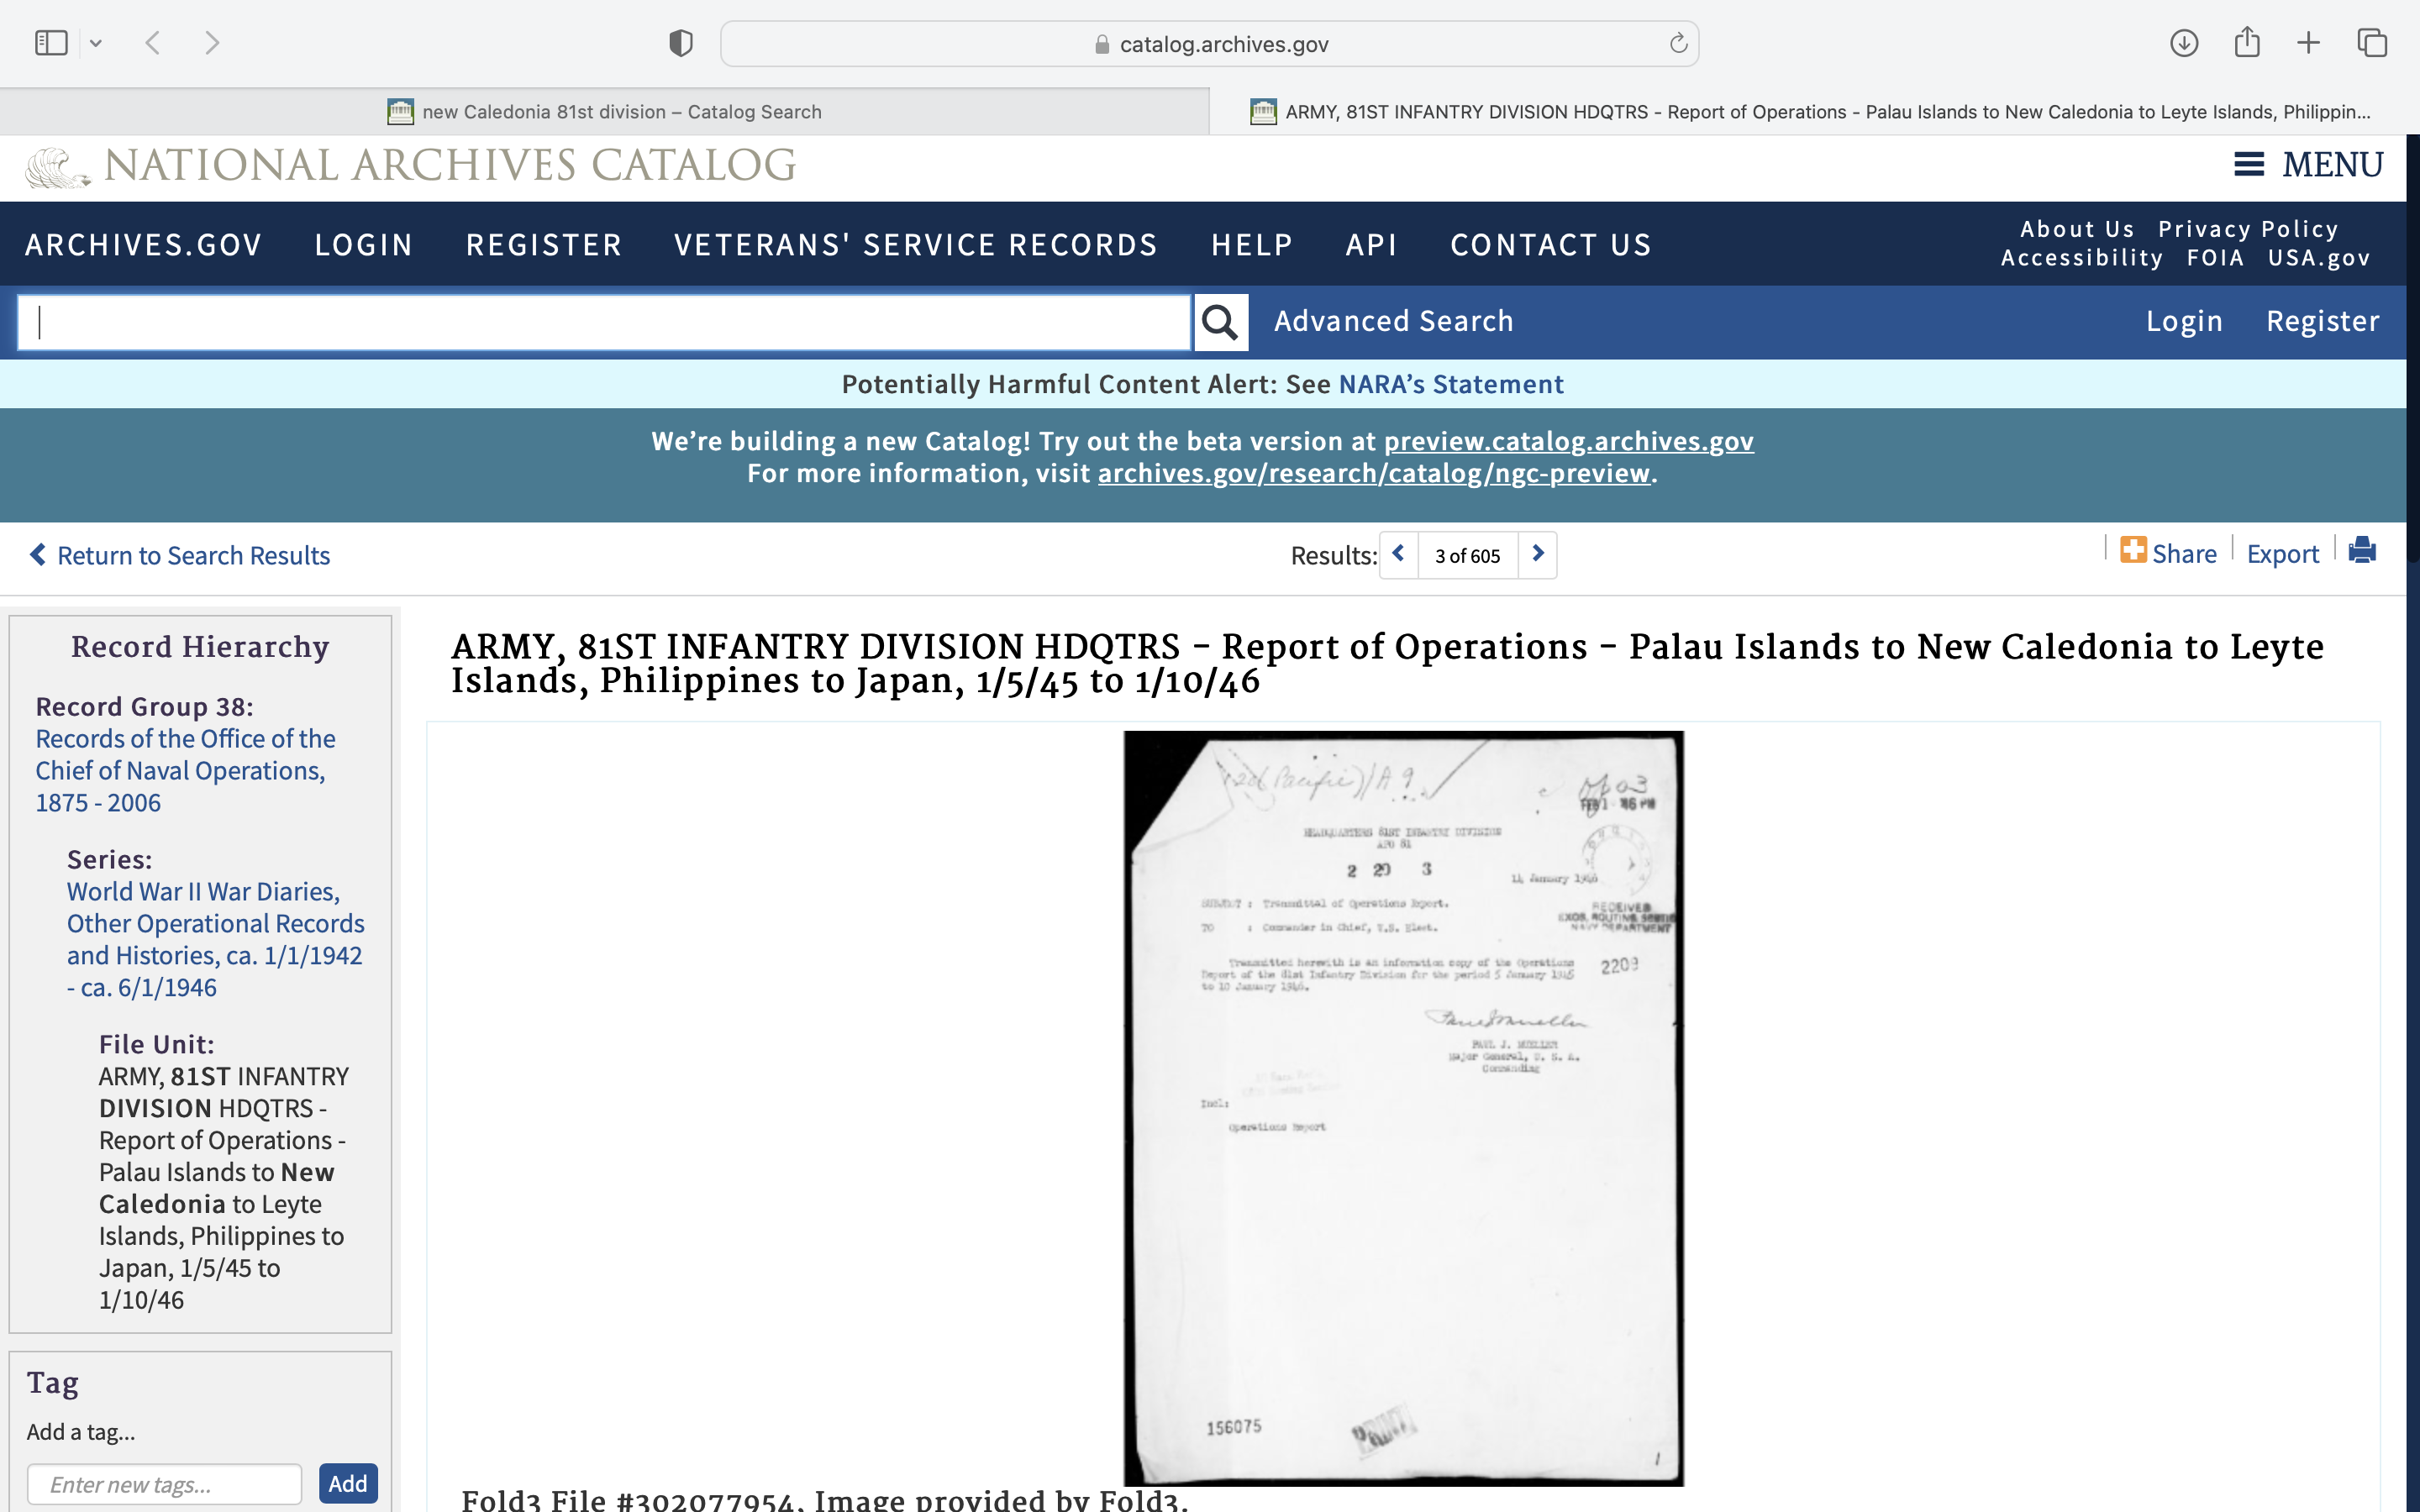Reload the page with refresh icon

coord(1678,43)
